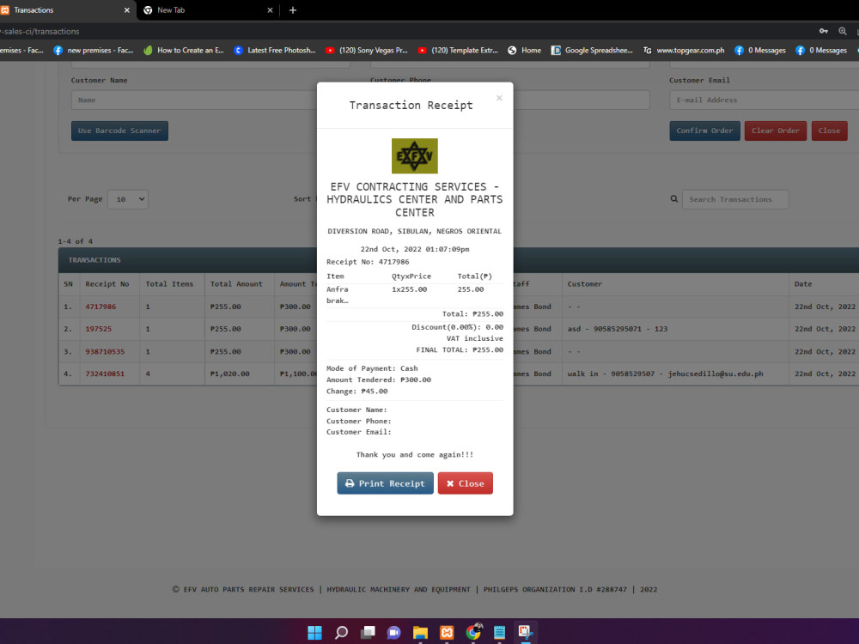
Task: Click the 'Transaction Receipt' modal title
Action: [x=411, y=105]
